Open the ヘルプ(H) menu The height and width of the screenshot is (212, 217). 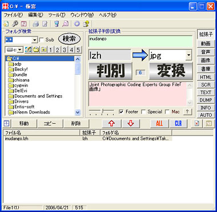tap(108, 15)
